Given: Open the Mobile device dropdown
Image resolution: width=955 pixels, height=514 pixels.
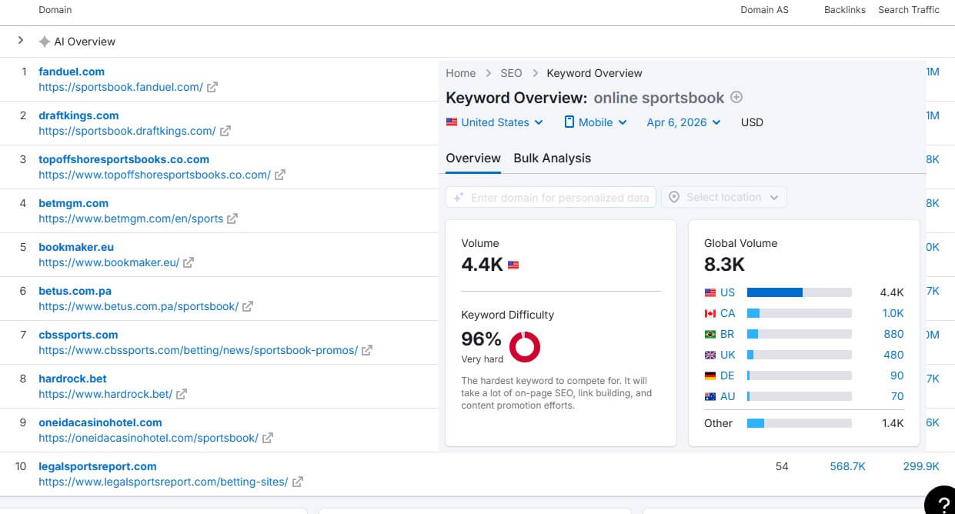Looking at the screenshot, I should (596, 122).
